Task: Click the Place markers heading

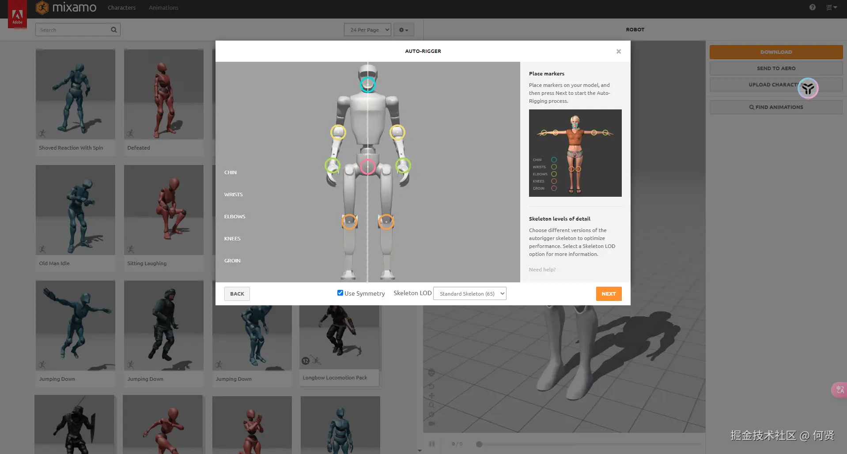Action: 547,74
